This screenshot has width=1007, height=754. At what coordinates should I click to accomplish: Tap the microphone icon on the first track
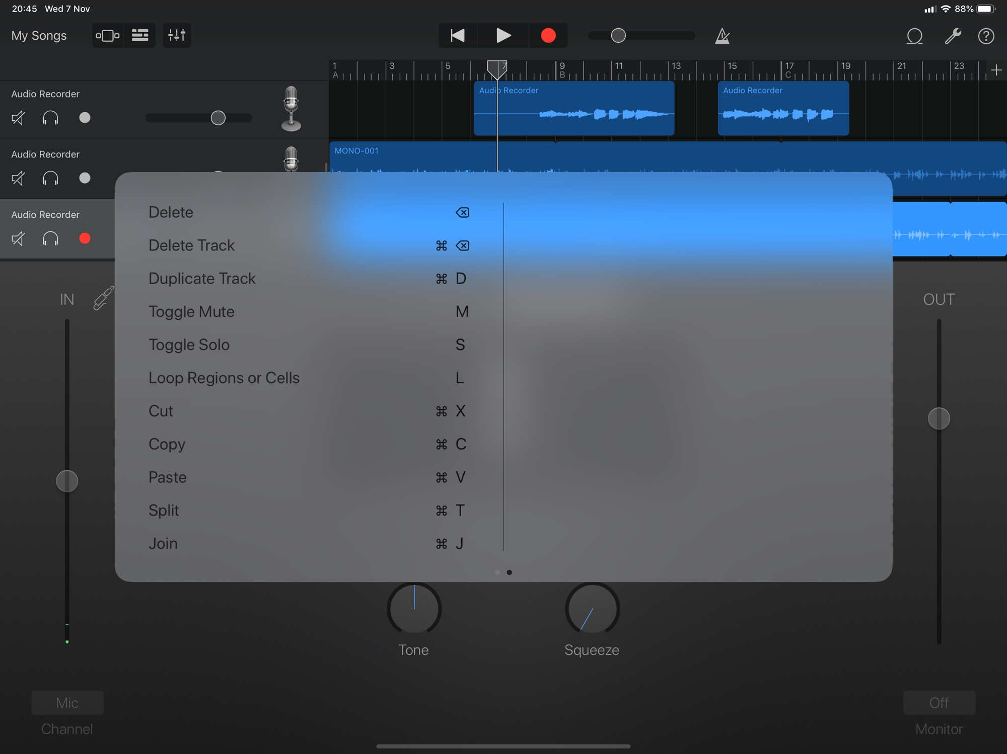(x=290, y=110)
